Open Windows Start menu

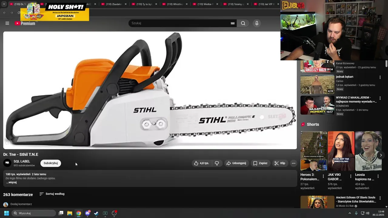pyautogui.click(x=6, y=213)
